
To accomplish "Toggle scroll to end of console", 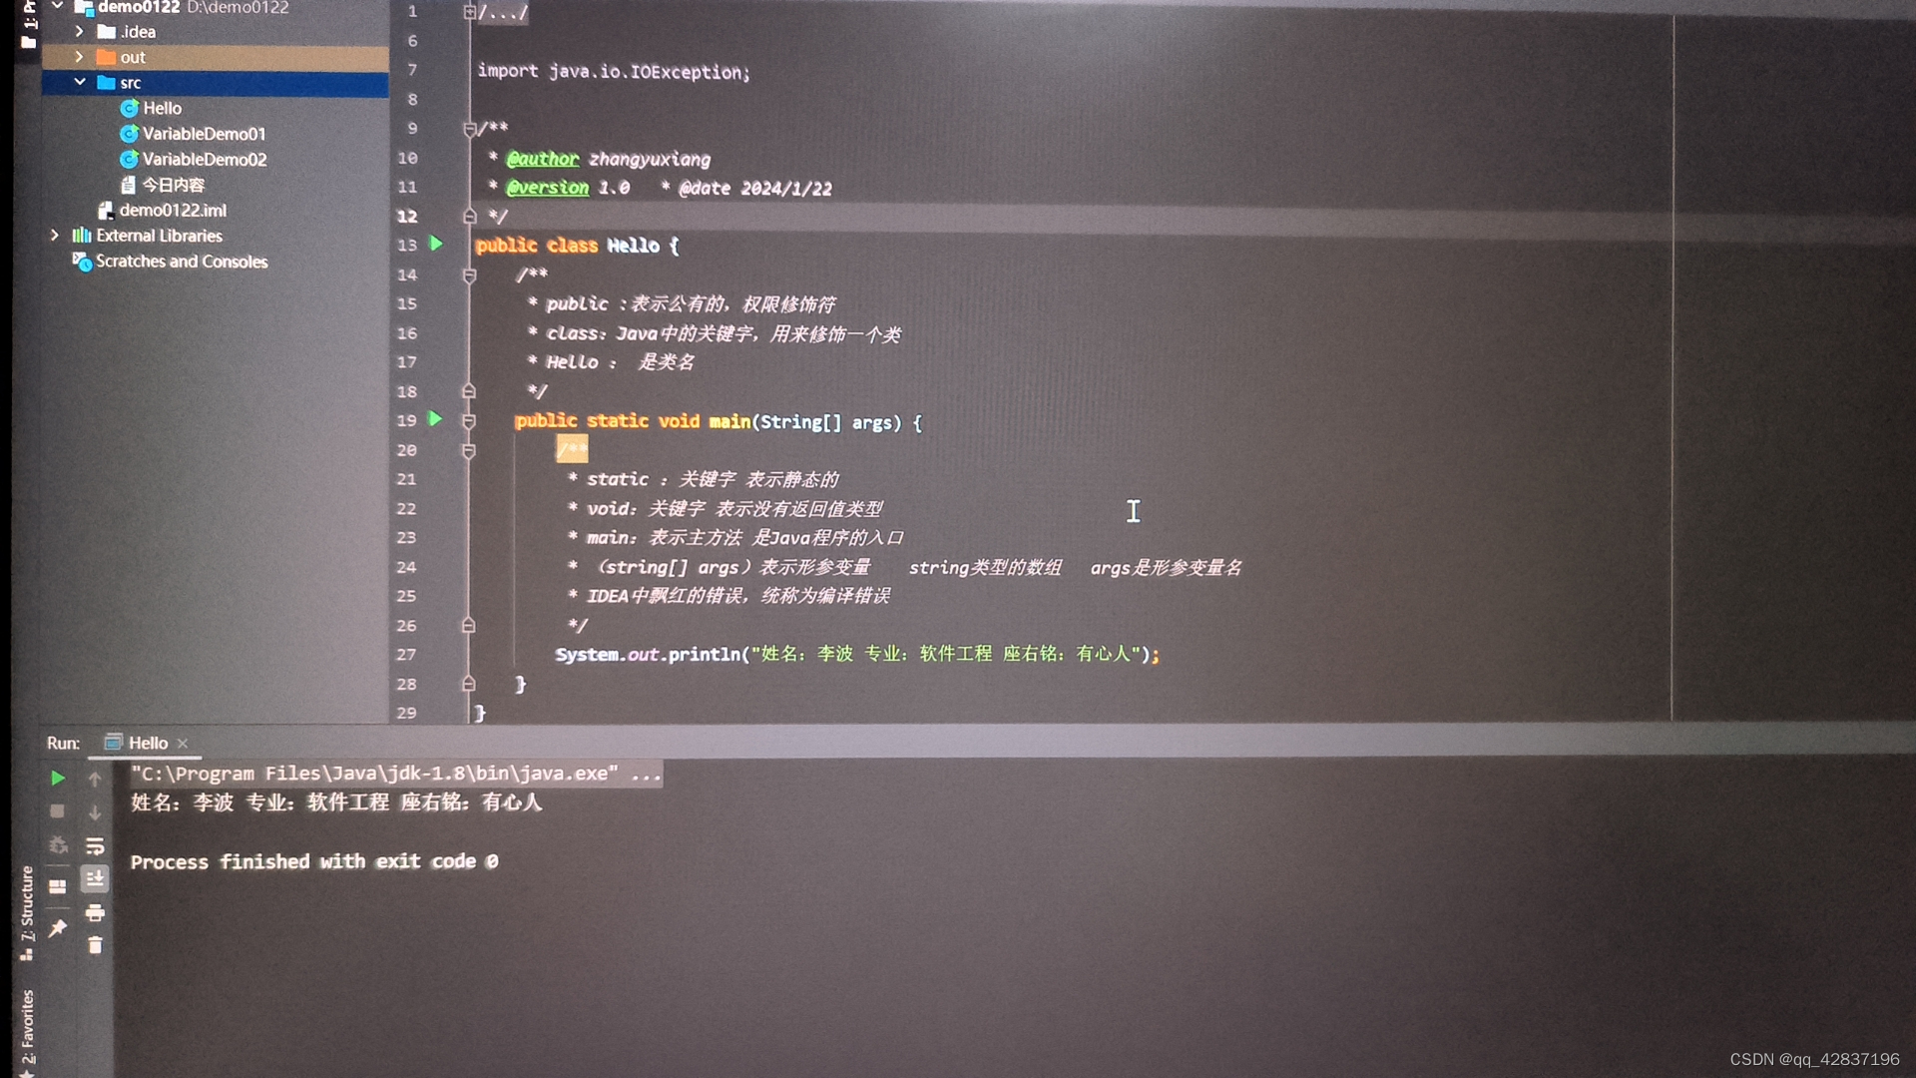I will click(95, 878).
